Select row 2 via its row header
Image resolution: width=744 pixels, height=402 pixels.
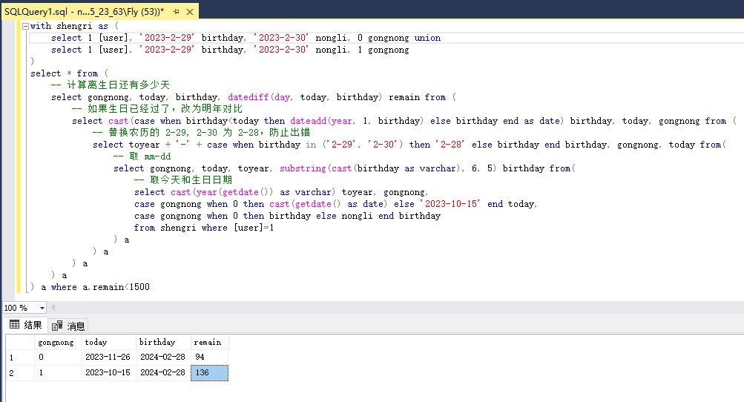pos(20,373)
